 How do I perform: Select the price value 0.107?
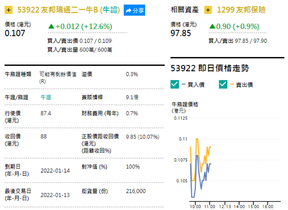point(15,33)
